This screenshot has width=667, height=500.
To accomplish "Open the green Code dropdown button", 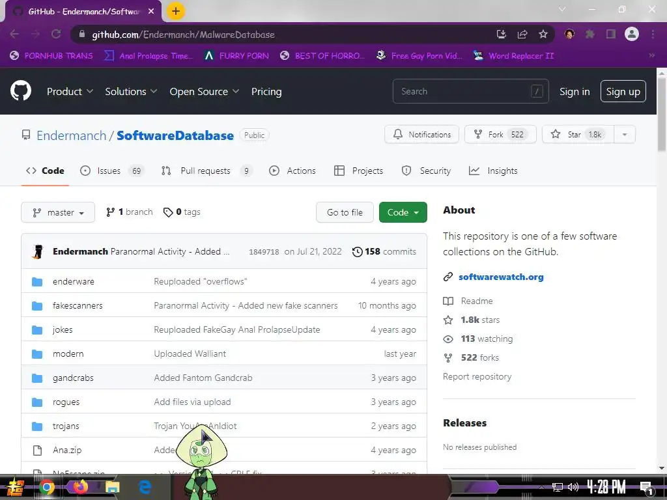I will pos(403,212).
